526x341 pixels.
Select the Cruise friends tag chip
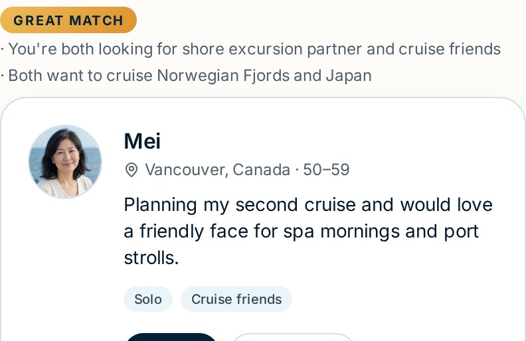point(236,299)
